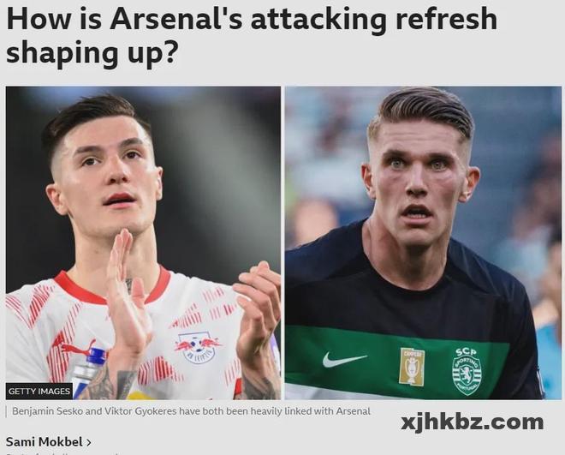Click the photo caption about Sesko and Gyokeres
This screenshot has height=455, width=565.
pyautogui.click(x=191, y=411)
